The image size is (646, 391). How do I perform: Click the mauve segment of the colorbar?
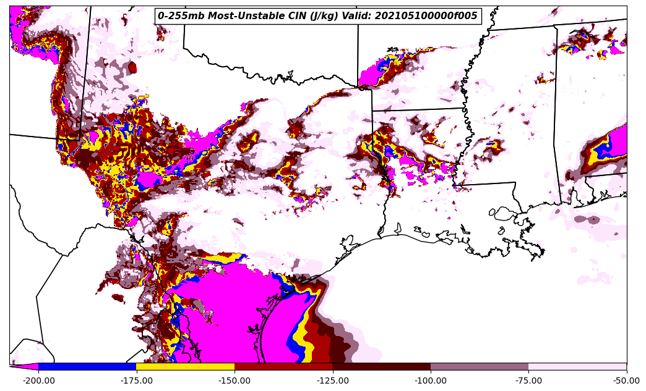480,366
